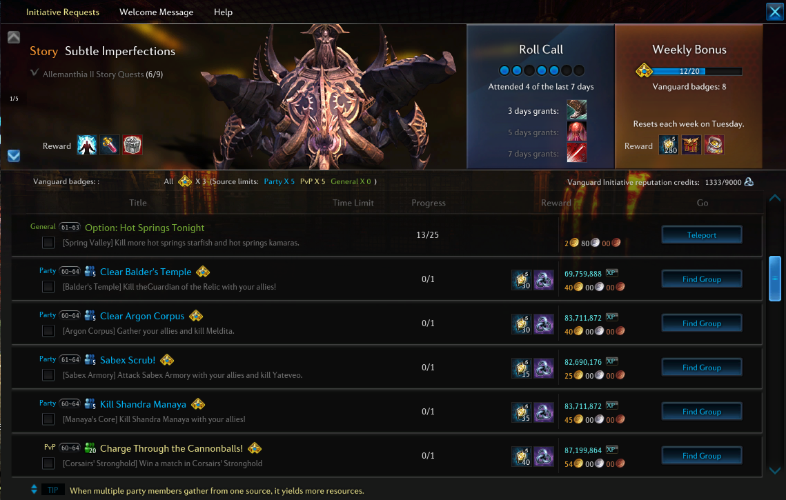Image resolution: width=786 pixels, height=500 pixels.
Task: Click the boots reward icon for 3 days
Action: click(576, 110)
